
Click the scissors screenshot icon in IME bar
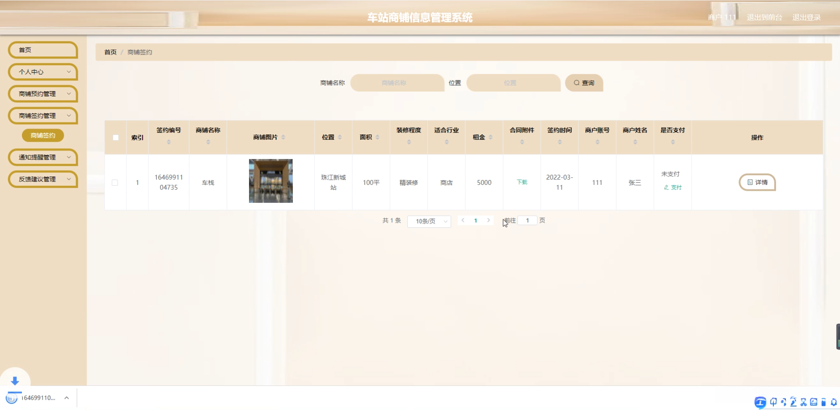point(803,402)
